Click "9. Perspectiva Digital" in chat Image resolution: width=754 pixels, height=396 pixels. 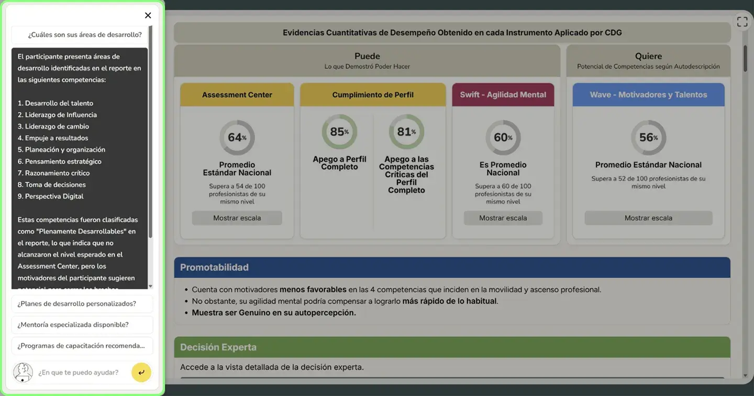click(51, 196)
